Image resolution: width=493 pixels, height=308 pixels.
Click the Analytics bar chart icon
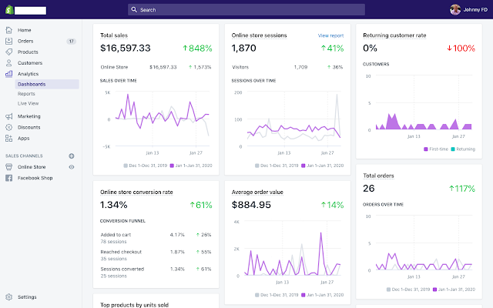tap(8, 74)
